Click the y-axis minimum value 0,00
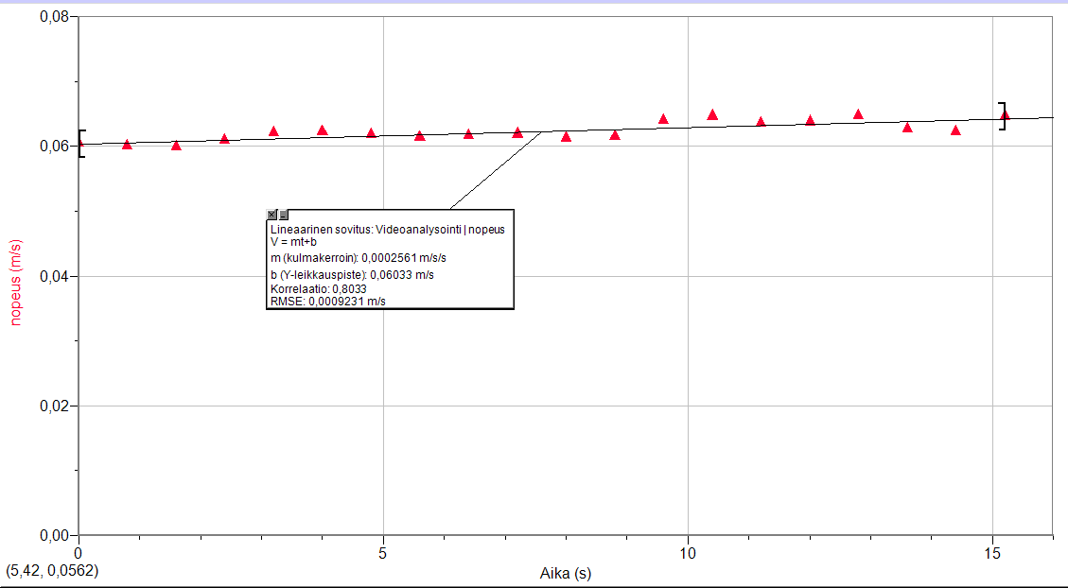Viewport: 1068px width, 588px height. (x=53, y=535)
